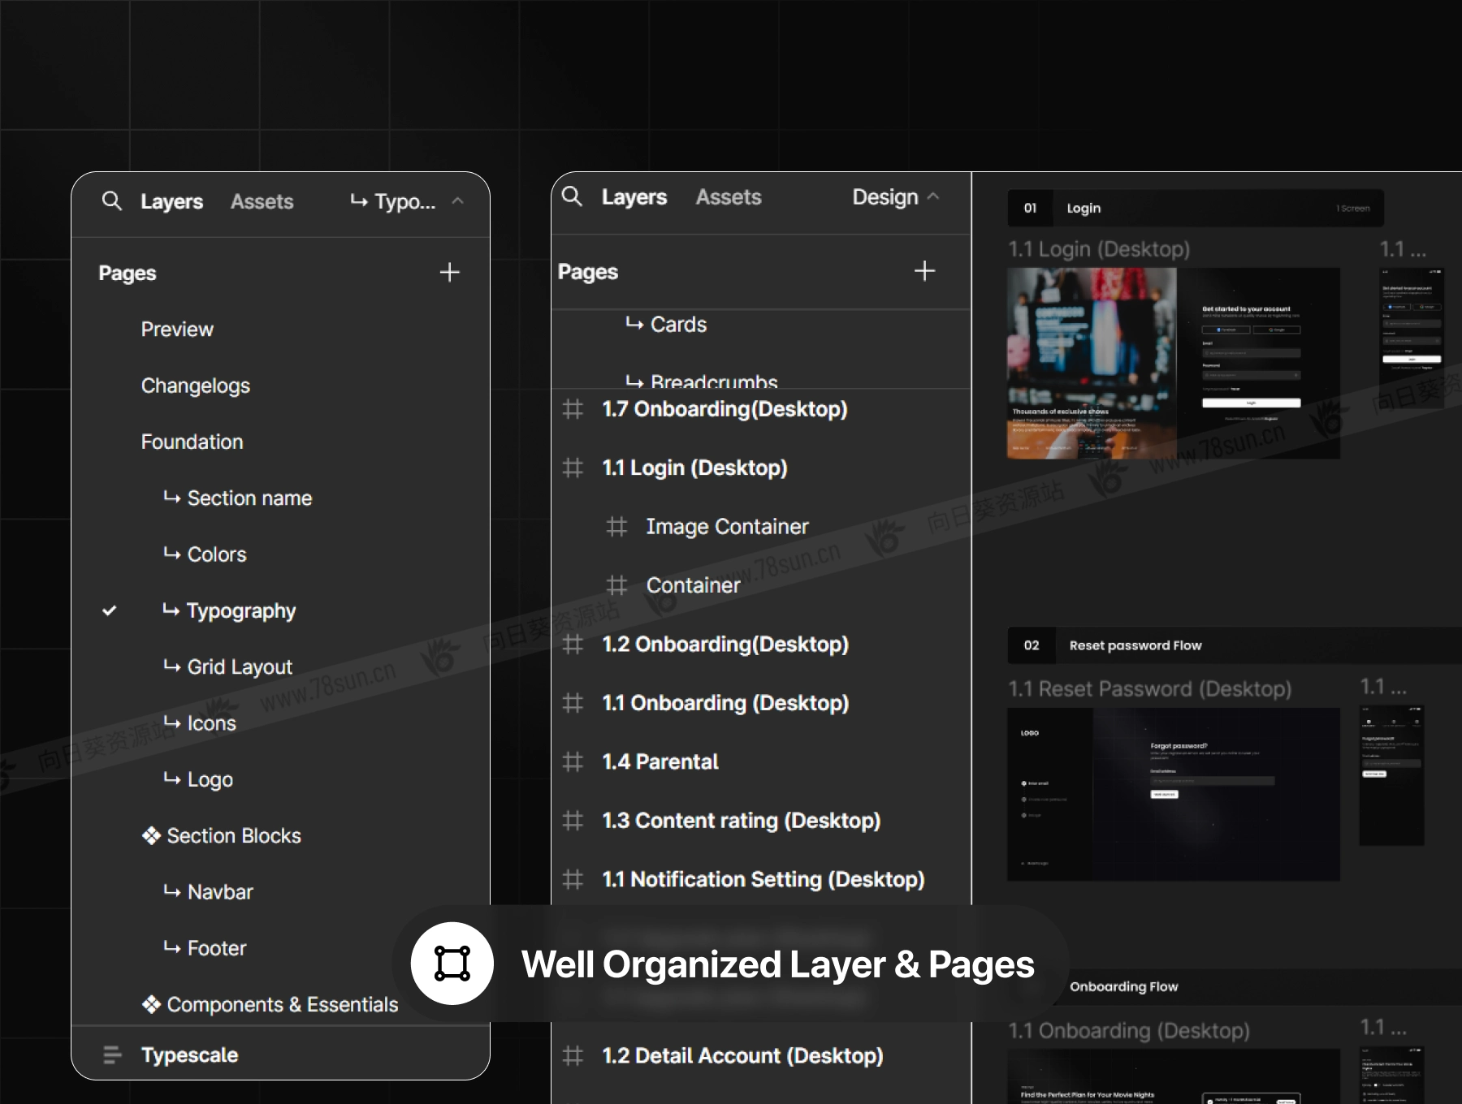Click the frame icon beside 1.4 Parental
This screenshot has height=1104, width=1462.
573,761
